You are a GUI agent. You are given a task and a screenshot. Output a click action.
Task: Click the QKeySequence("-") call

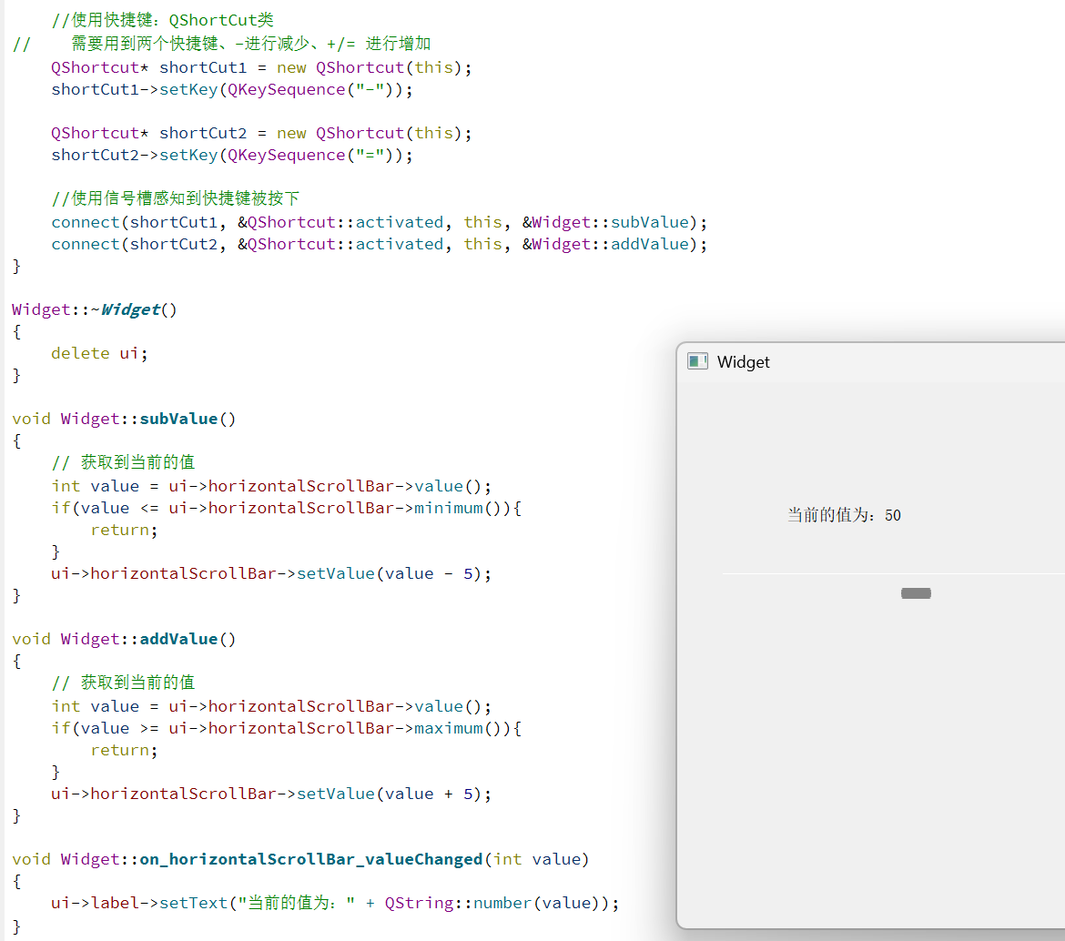(310, 89)
